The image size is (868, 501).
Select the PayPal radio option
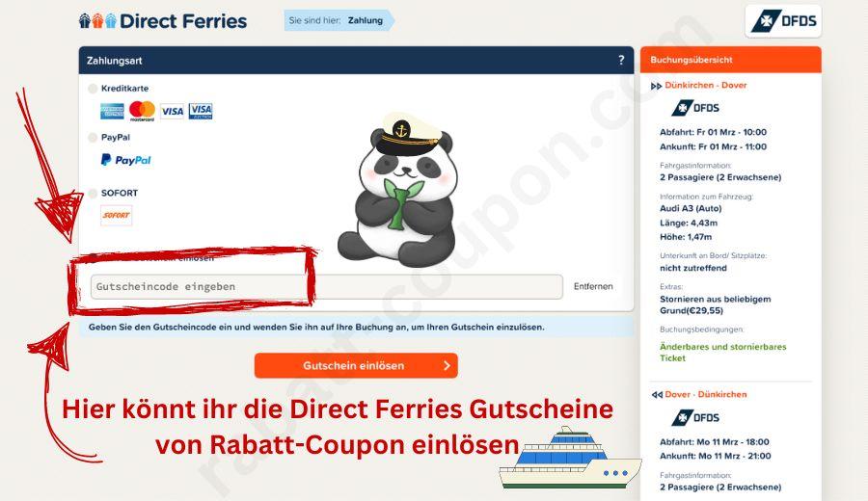coord(93,138)
